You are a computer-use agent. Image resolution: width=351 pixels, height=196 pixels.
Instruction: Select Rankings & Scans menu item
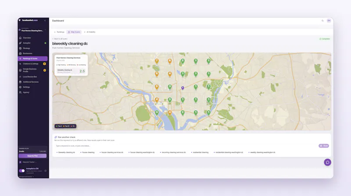32,59
